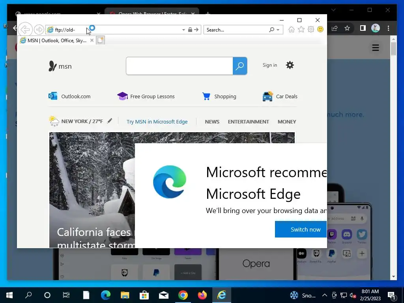Select the MONEY menu item
The image size is (404, 303).
287,122
